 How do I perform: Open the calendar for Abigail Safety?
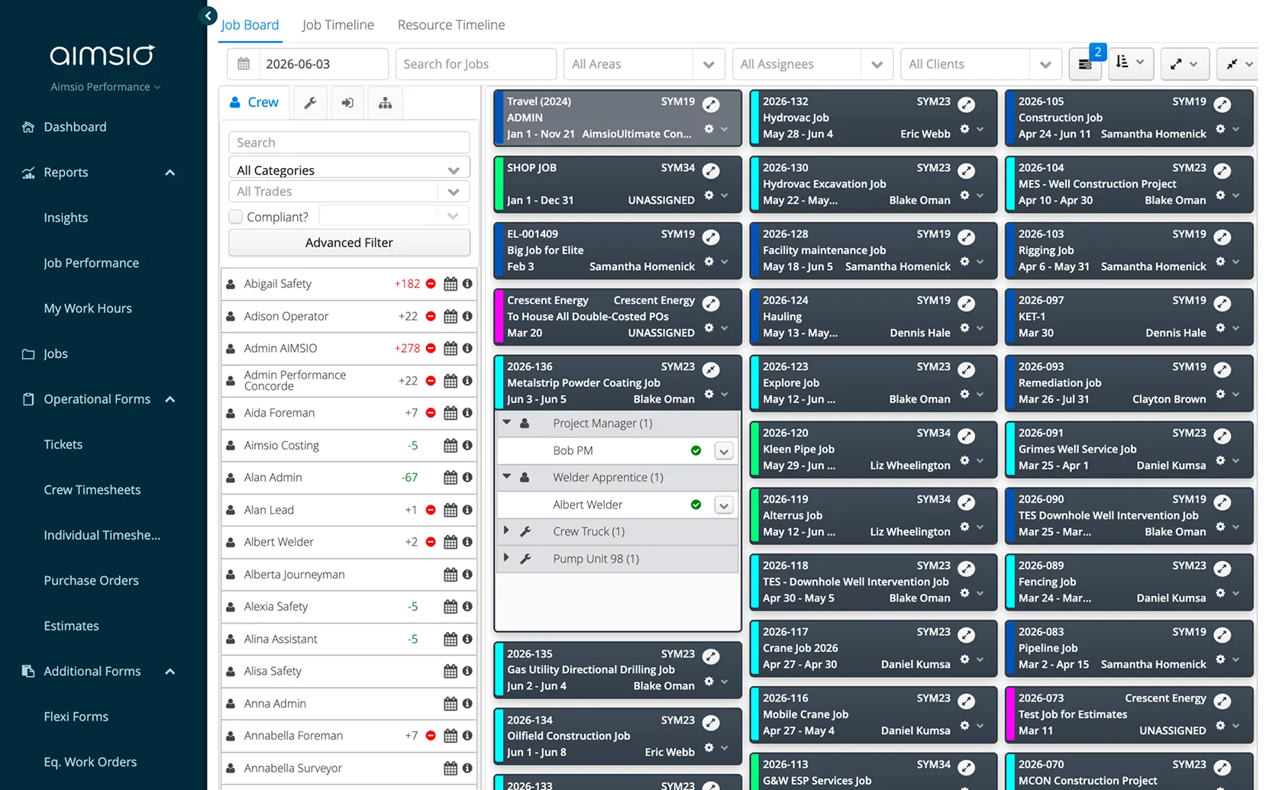coord(451,284)
